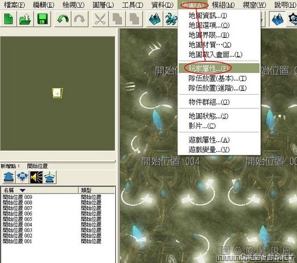The width and height of the screenshot is (297, 263).
Task: Sort list by the 名稱 column header
Action: (x=40, y=190)
